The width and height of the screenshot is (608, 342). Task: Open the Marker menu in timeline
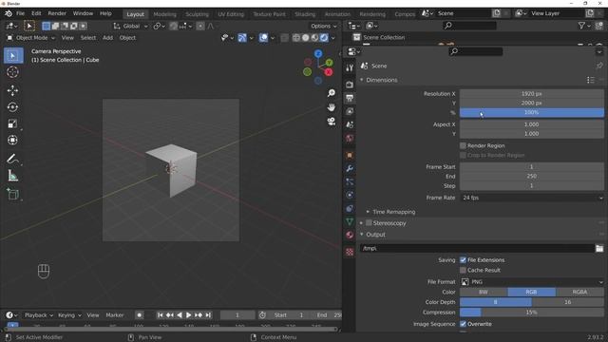[115, 315]
